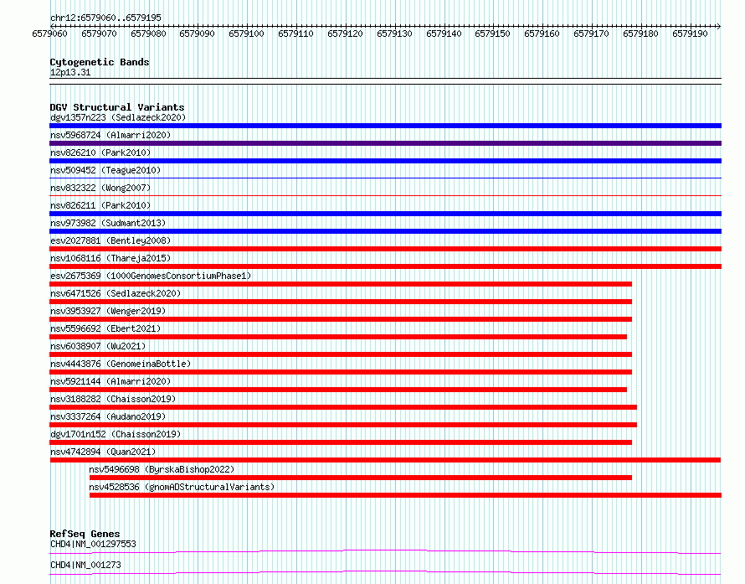Screen dimensions: 745x584
Task: Click the chr12:6579060..6579195 region label
Action: click(x=105, y=18)
